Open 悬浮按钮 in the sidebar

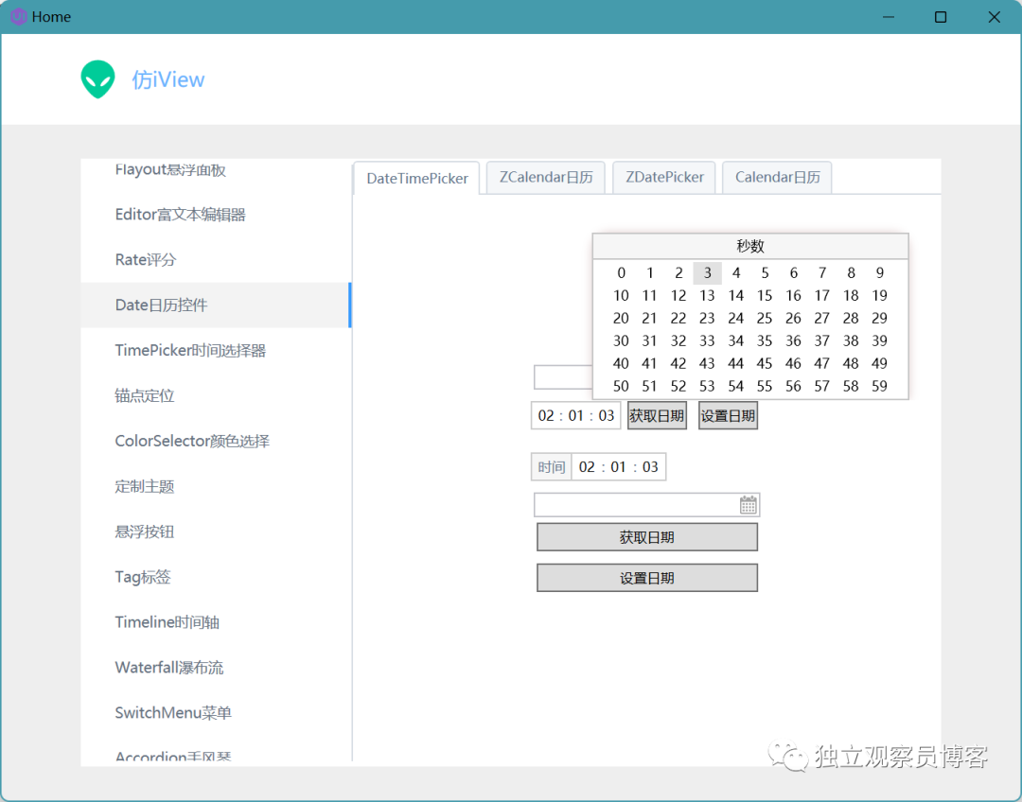pyautogui.click(x=216, y=531)
